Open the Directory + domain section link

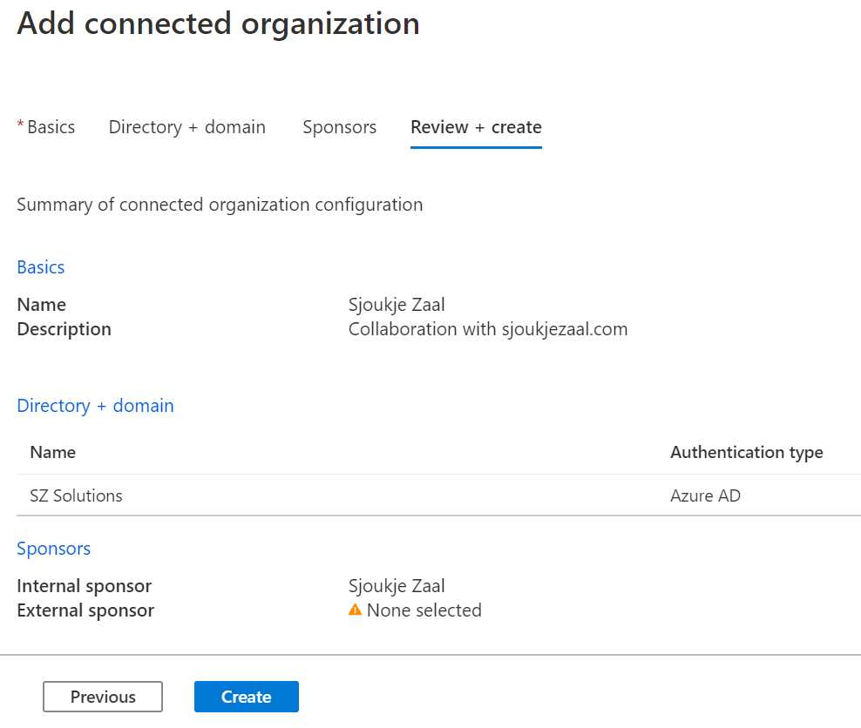click(x=95, y=405)
